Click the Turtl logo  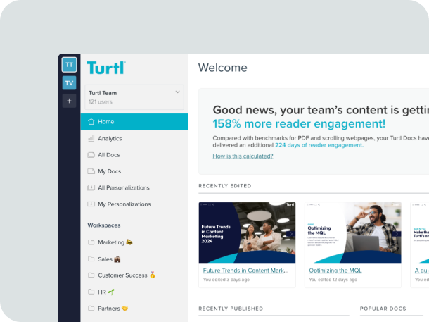(106, 68)
